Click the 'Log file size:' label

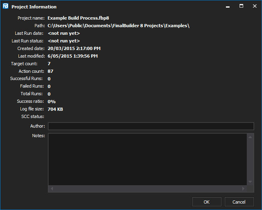pyautogui.click(x=32, y=109)
